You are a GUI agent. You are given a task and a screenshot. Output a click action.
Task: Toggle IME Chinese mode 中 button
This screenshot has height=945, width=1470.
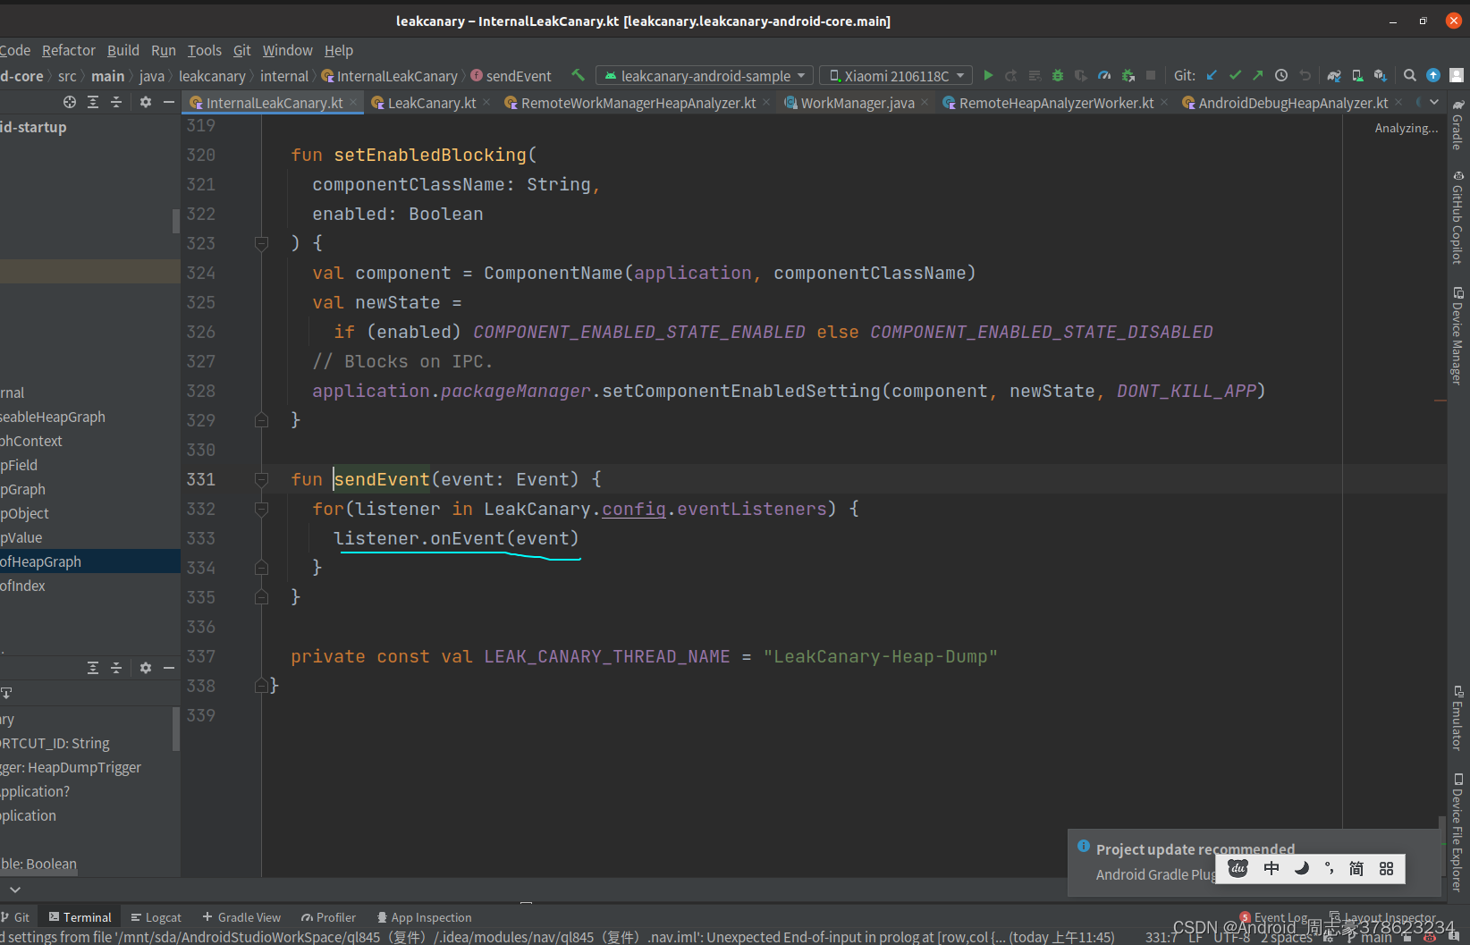tap(1271, 868)
